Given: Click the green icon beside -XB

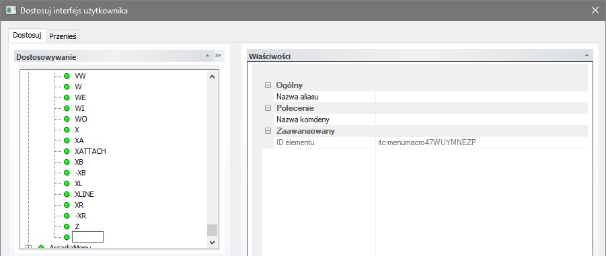Looking at the screenshot, I should point(67,173).
